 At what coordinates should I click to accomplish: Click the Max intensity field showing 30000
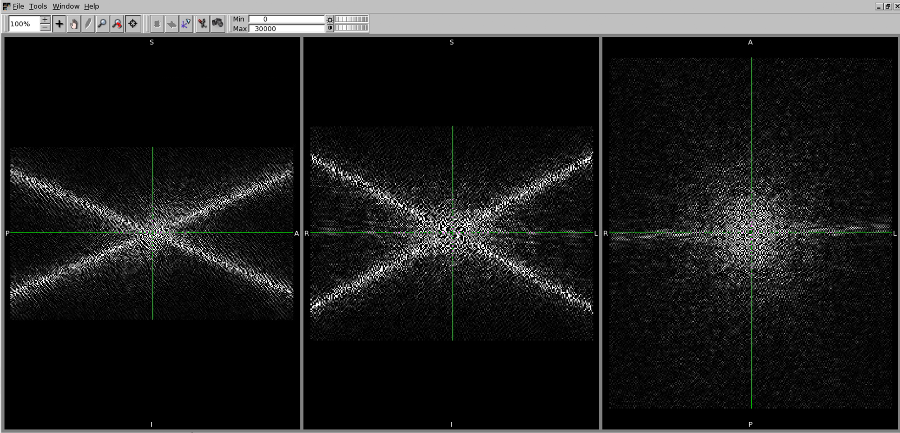pyautogui.click(x=287, y=29)
